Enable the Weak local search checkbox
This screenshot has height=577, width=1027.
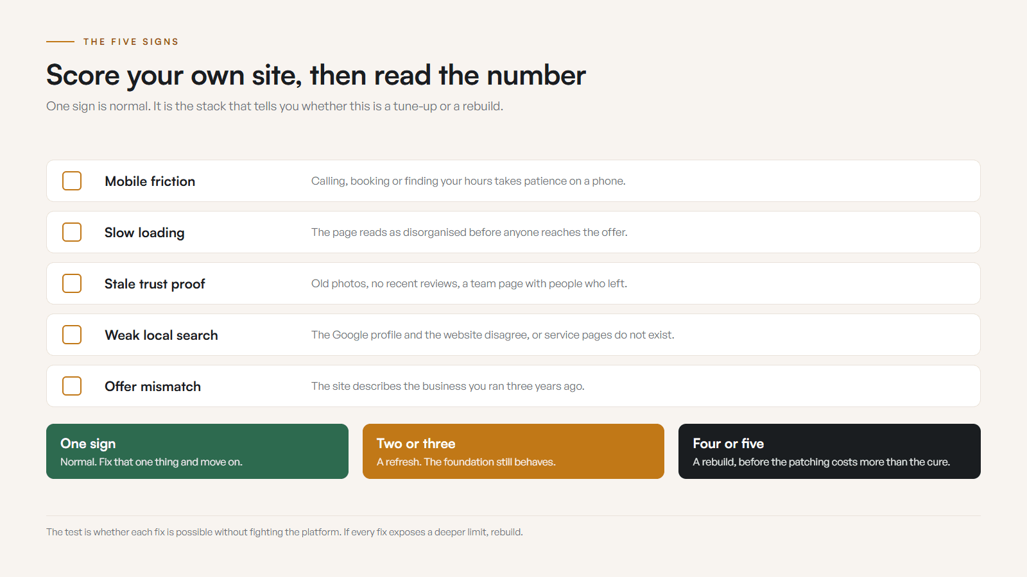click(72, 335)
